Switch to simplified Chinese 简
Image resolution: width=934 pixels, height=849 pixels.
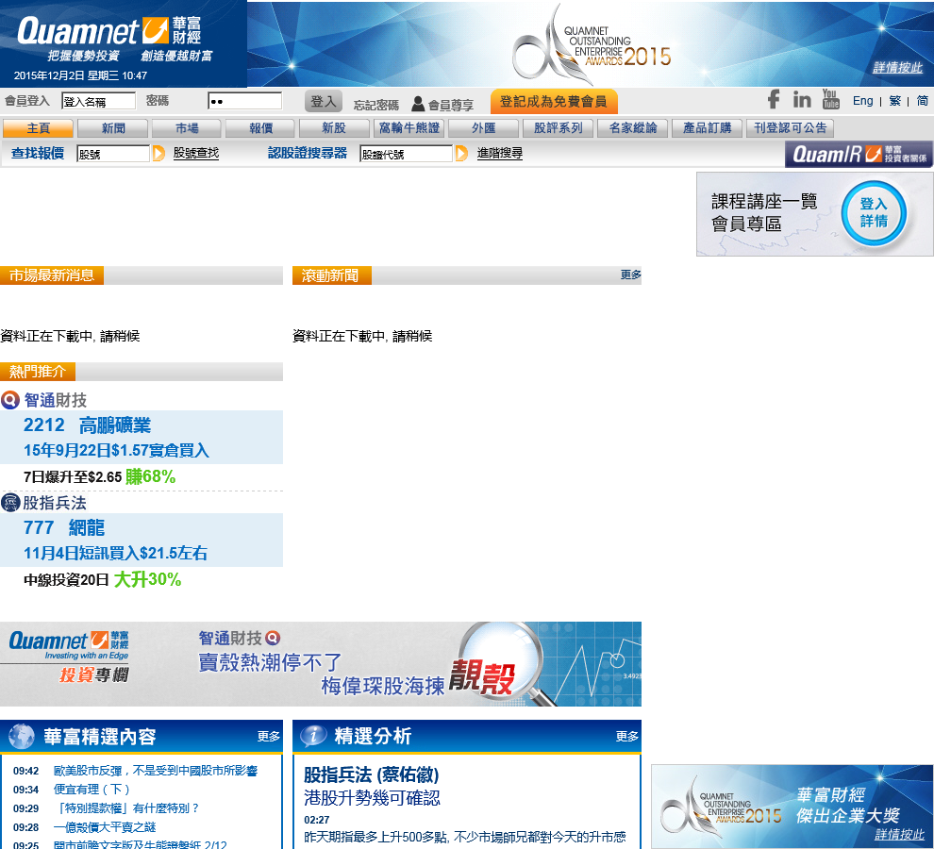[x=922, y=101]
